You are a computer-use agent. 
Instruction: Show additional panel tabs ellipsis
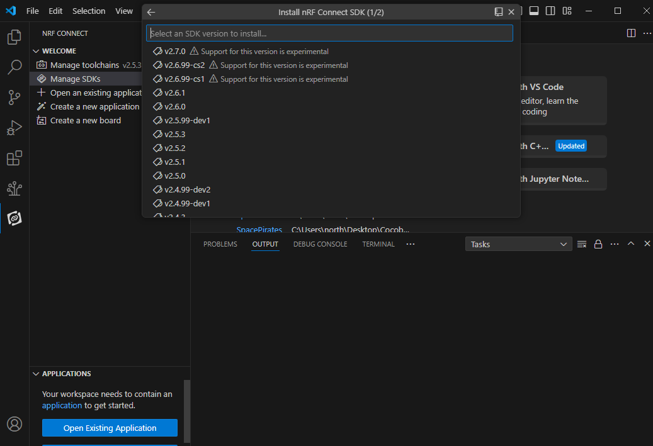coord(410,244)
